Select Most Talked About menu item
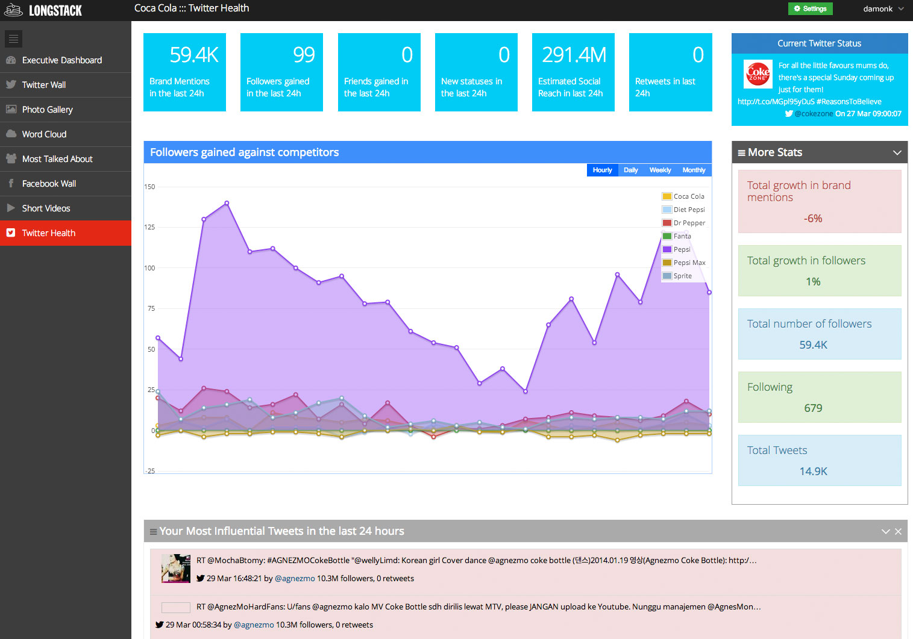 66,159
